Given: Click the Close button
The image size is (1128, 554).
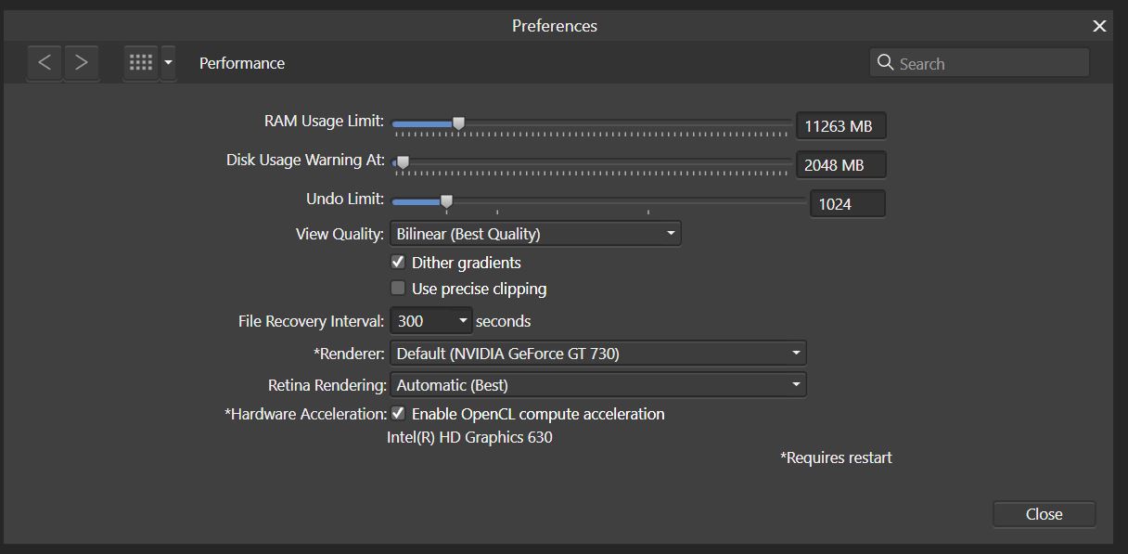Looking at the screenshot, I should [x=1044, y=514].
